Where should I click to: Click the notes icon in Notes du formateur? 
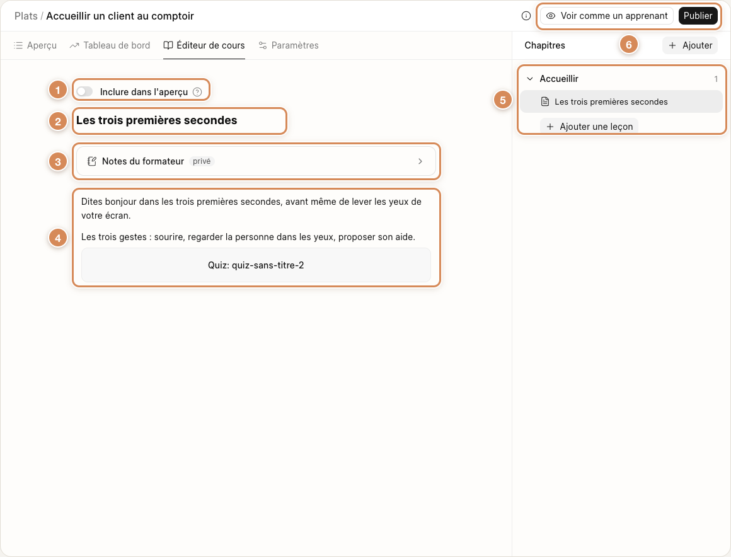click(x=92, y=161)
